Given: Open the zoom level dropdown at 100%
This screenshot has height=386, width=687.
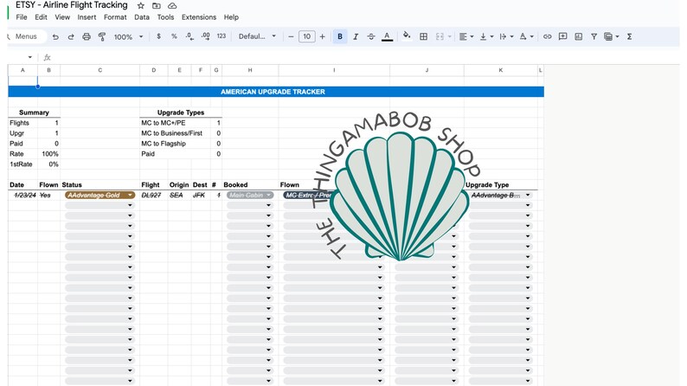Looking at the screenshot, I should pos(128,37).
